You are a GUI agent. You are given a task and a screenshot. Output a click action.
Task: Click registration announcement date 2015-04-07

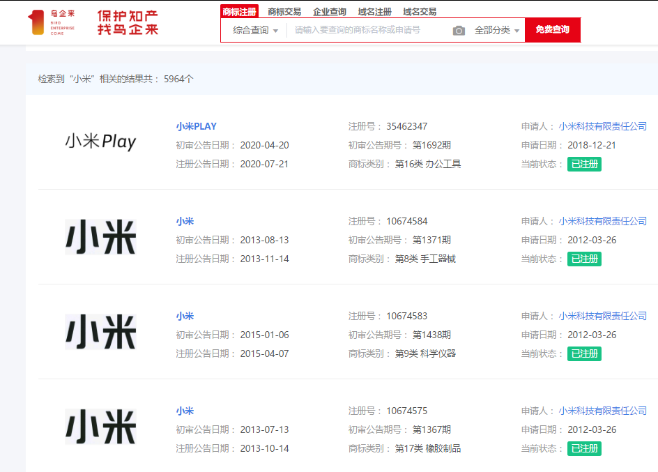point(264,353)
